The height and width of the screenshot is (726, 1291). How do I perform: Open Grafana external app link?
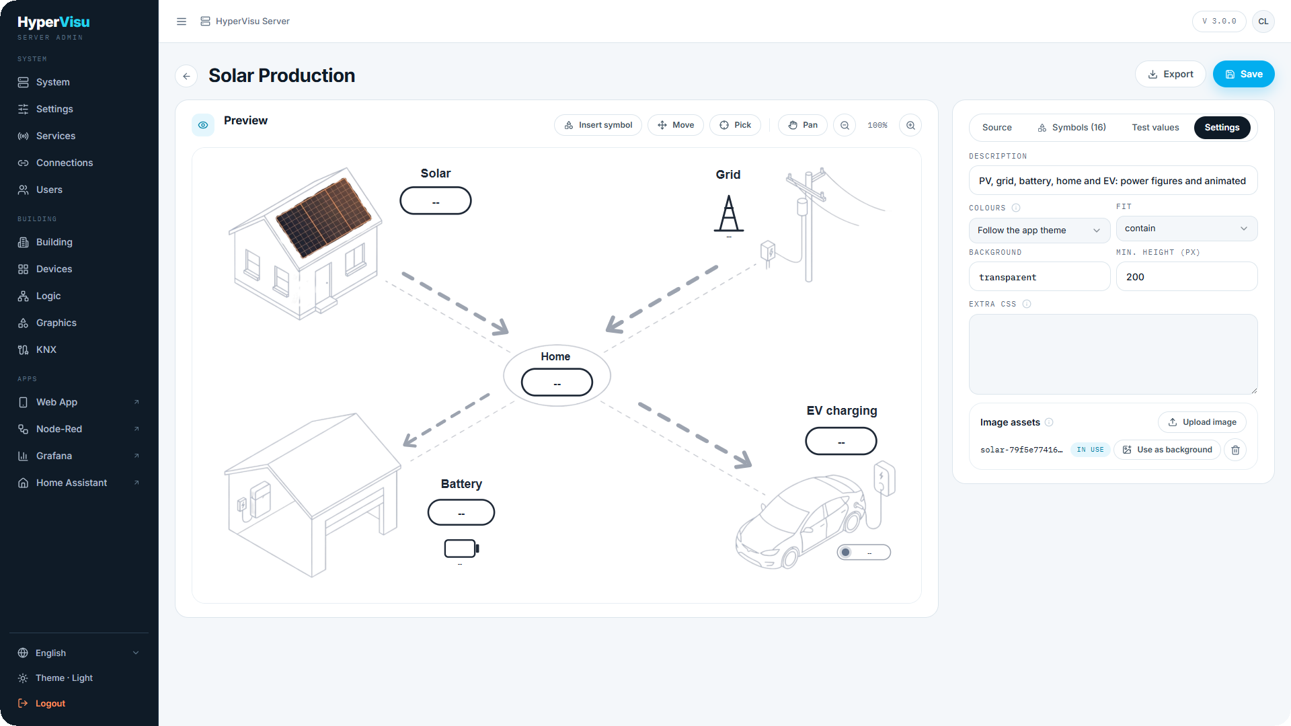click(x=79, y=456)
